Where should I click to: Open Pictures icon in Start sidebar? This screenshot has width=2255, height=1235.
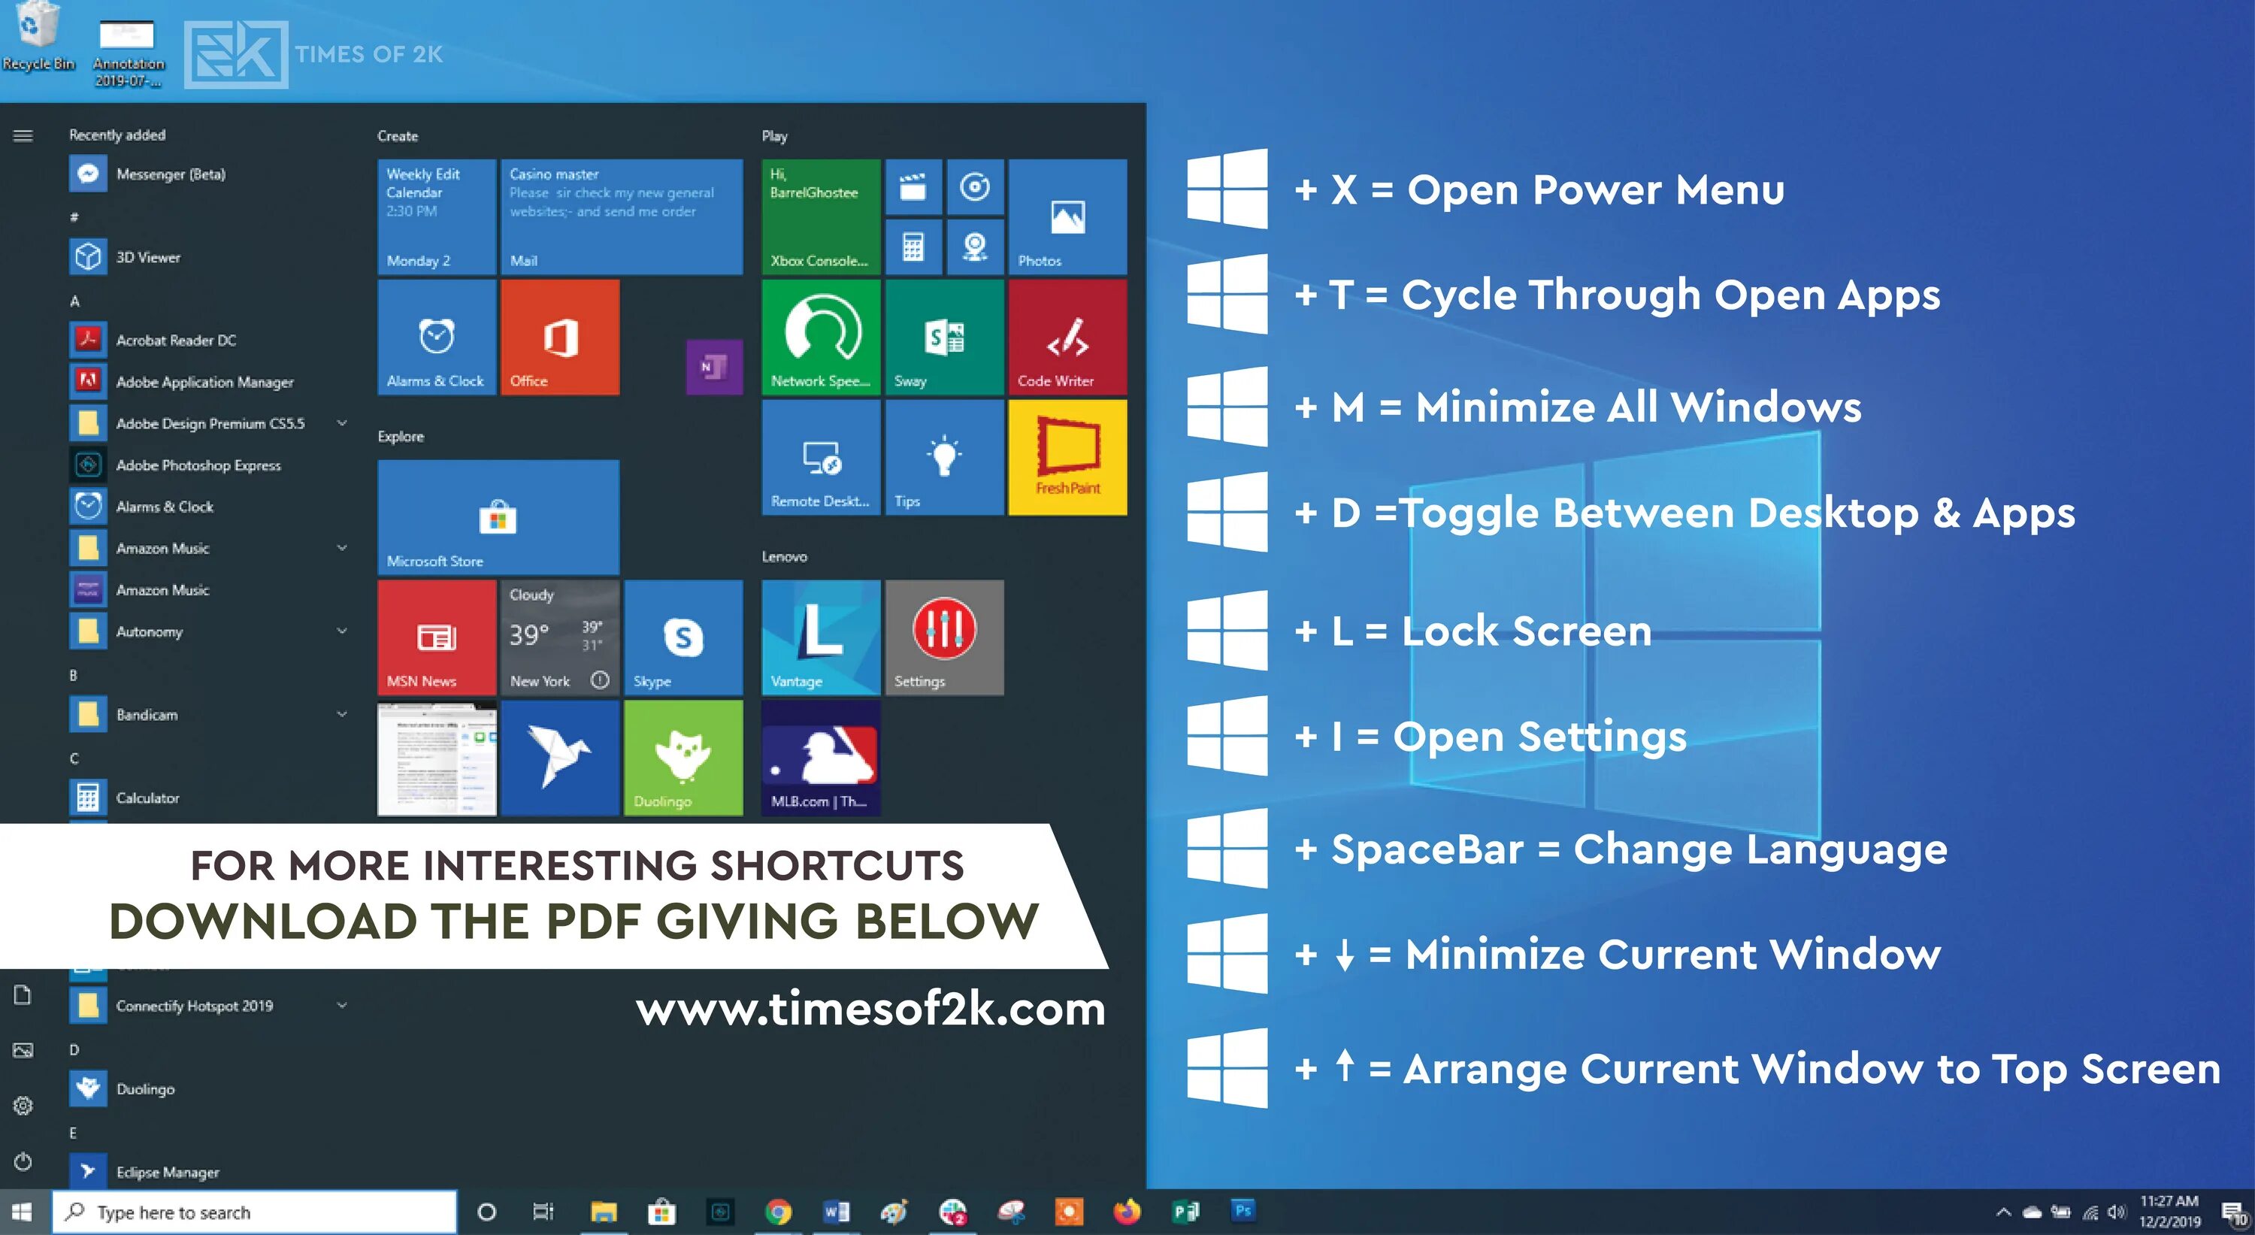click(23, 1050)
